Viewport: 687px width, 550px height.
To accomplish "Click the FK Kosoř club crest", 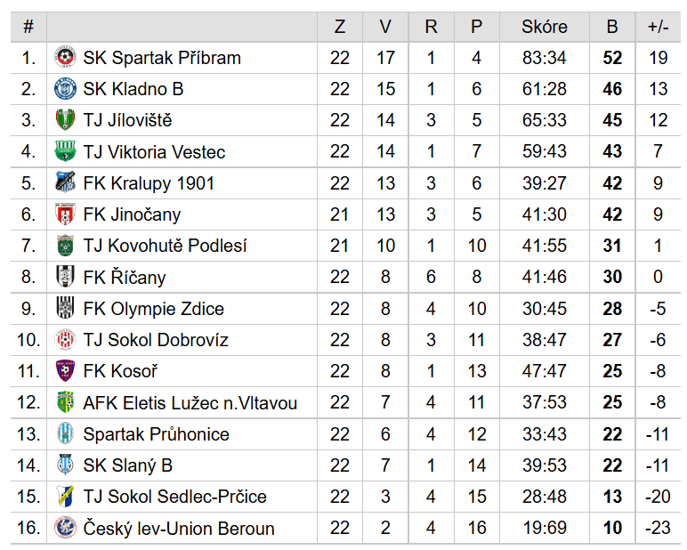I will [x=65, y=371].
